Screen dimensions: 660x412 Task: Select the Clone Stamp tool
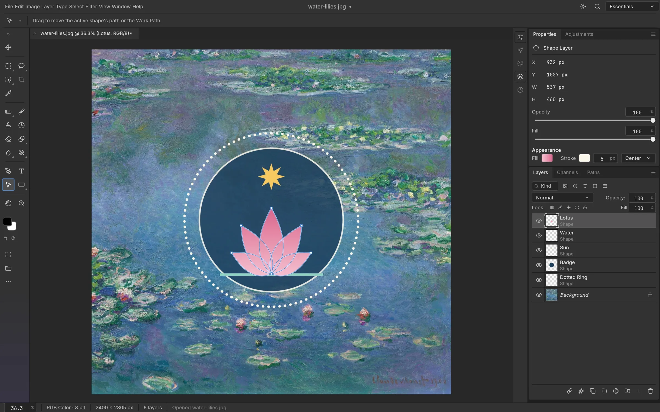pyautogui.click(x=8, y=126)
